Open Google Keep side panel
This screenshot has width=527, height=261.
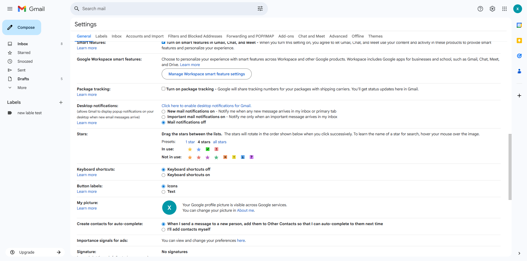[519, 41]
